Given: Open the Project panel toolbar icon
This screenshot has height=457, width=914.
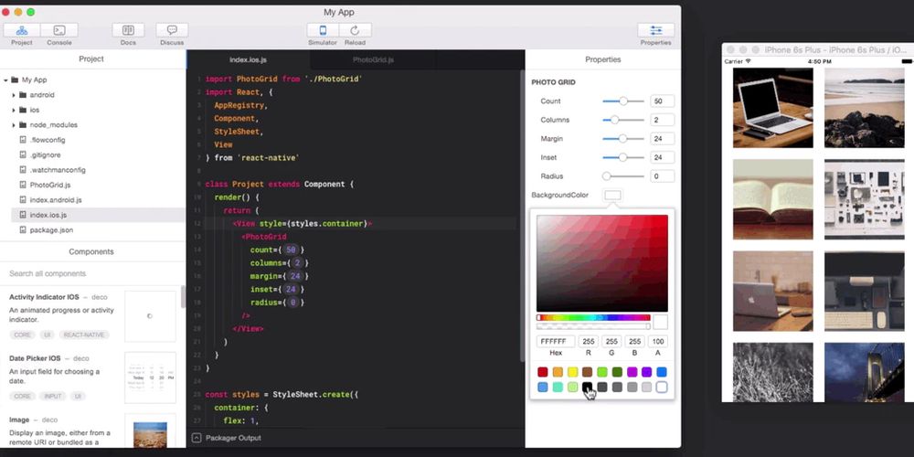Looking at the screenshot, I should pyautogui.click(x=22, y=30).
